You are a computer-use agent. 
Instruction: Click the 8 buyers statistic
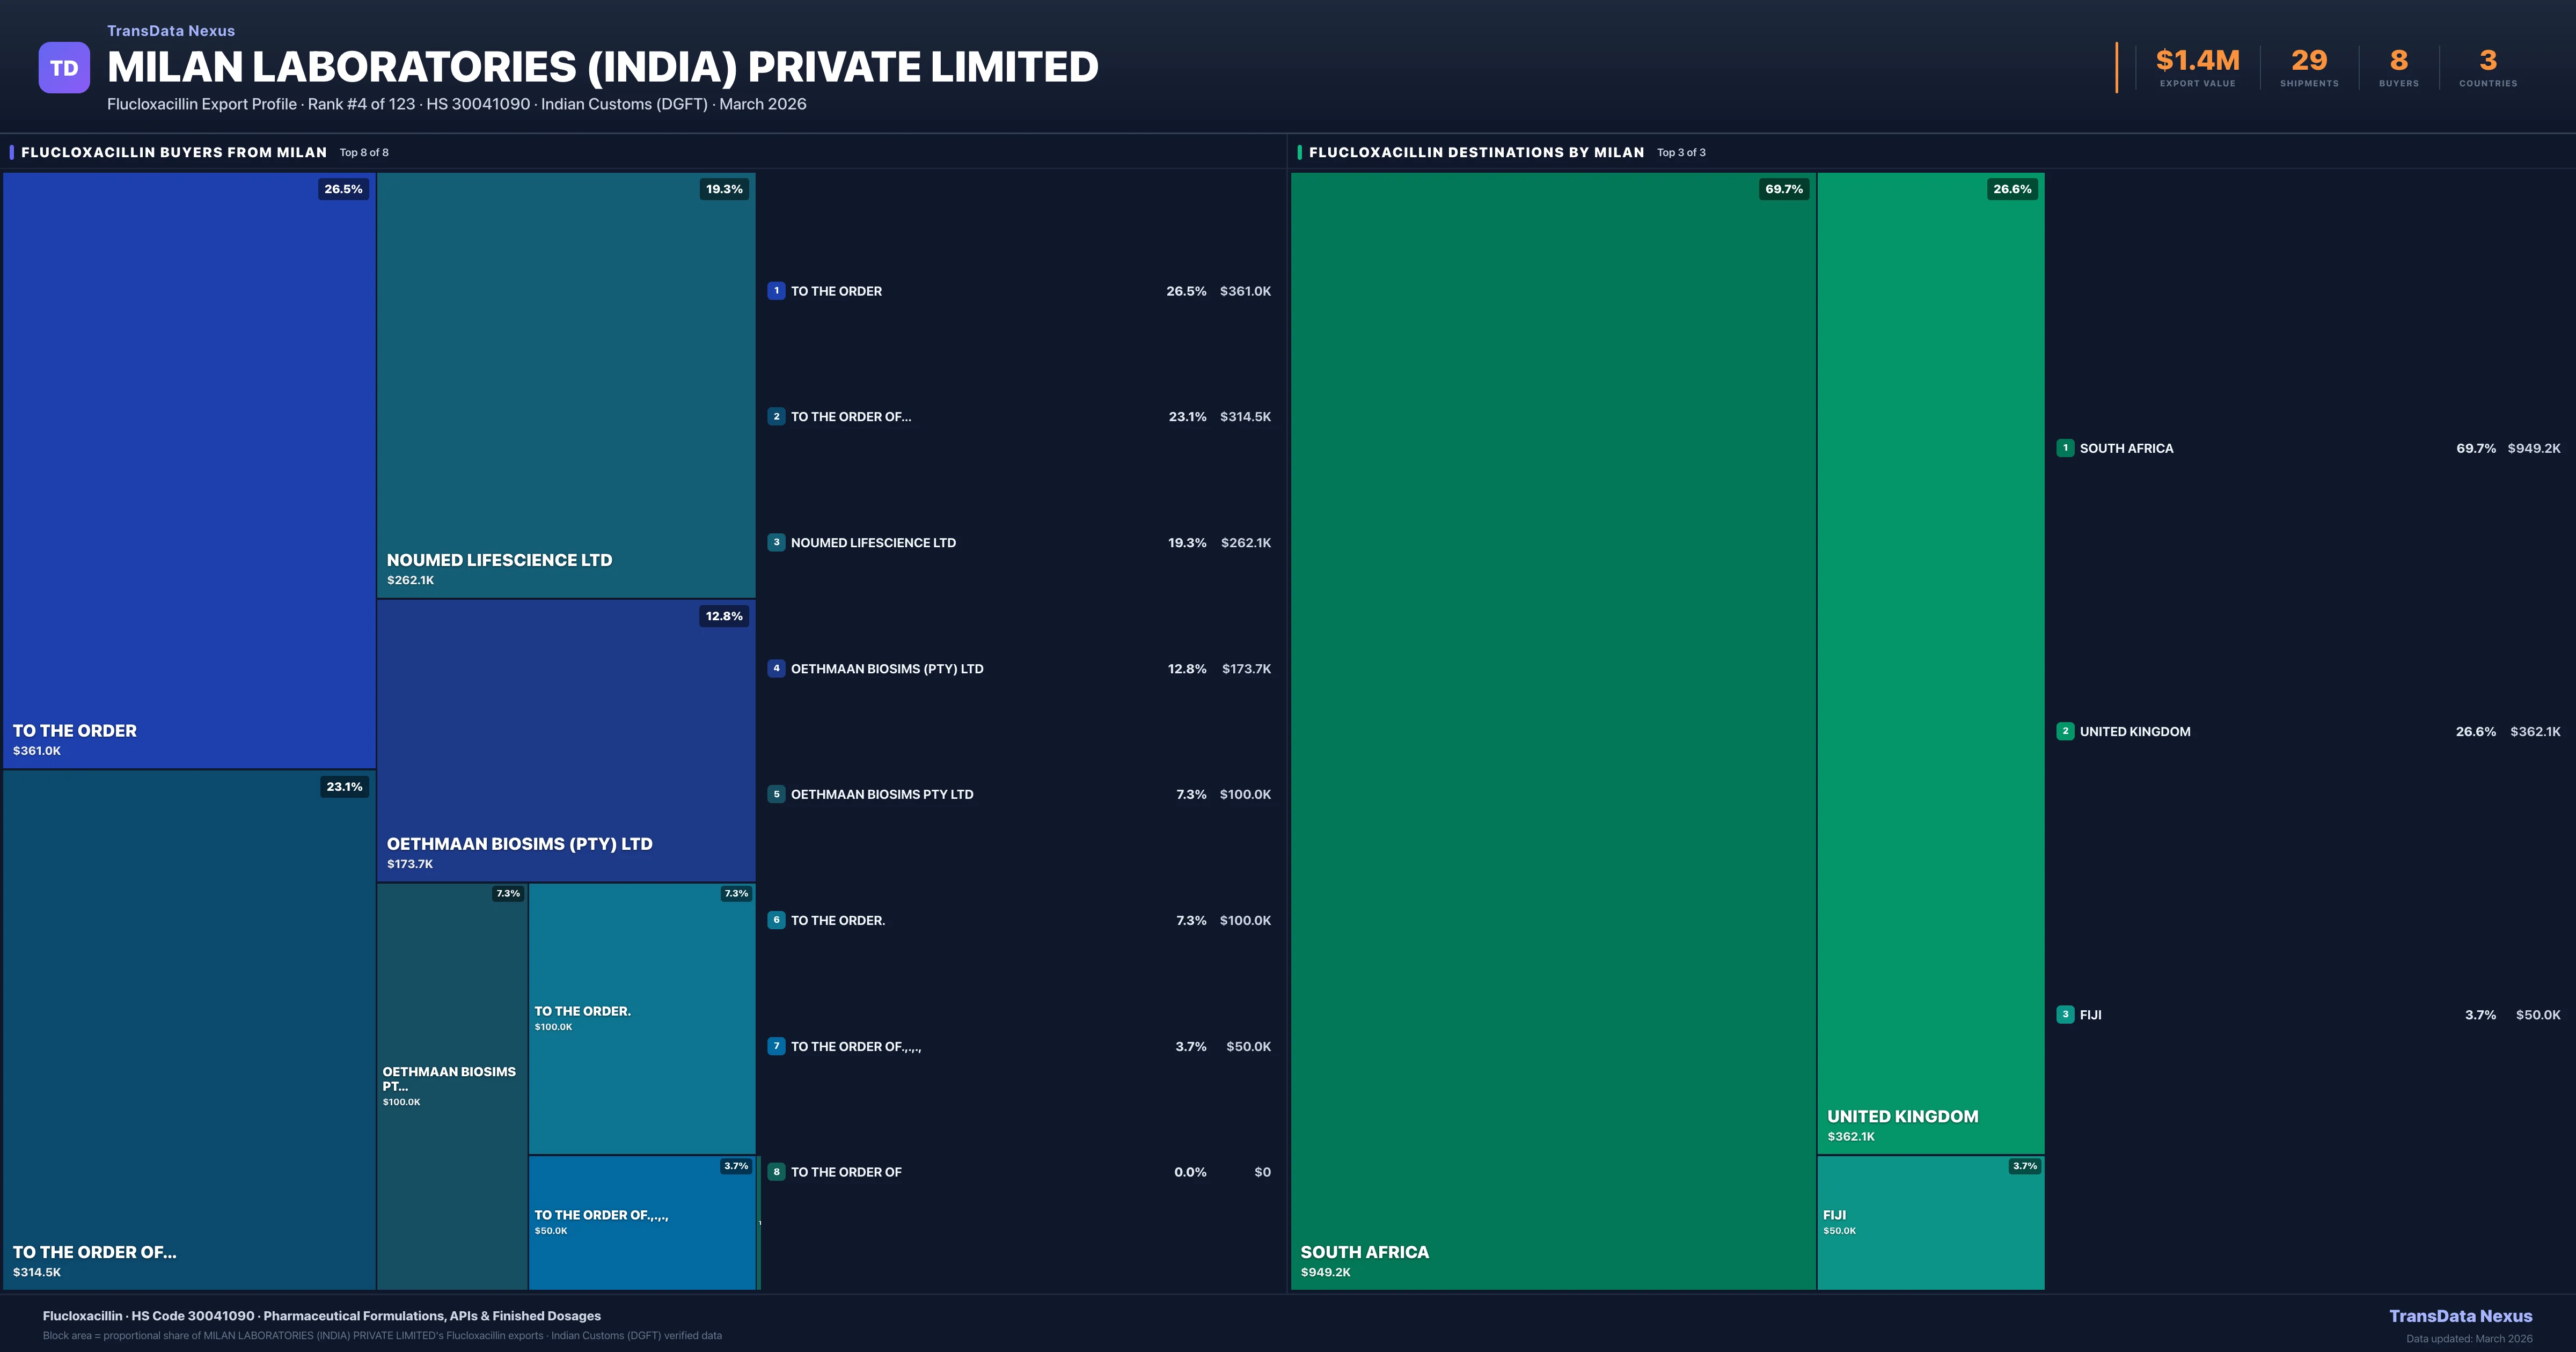[2399, 59]
